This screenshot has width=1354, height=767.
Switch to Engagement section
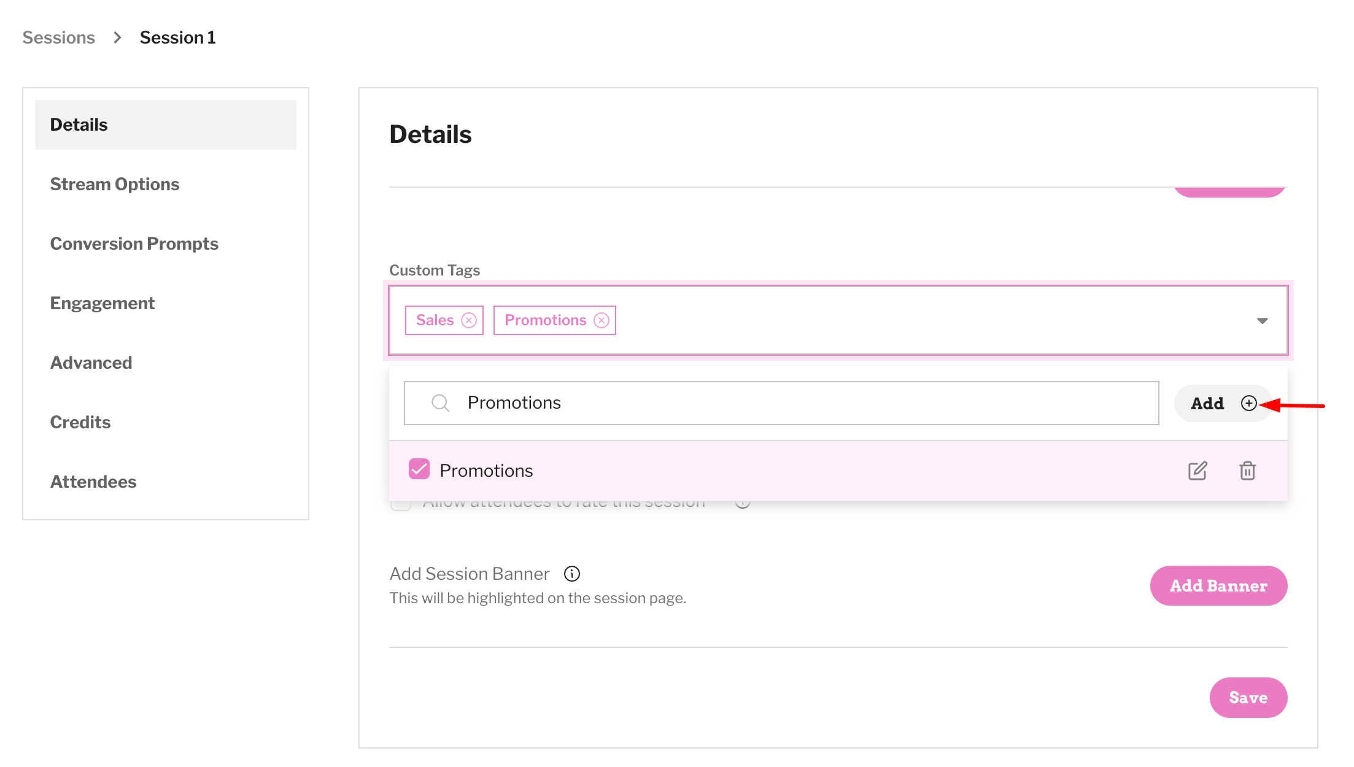click(103, 303)
